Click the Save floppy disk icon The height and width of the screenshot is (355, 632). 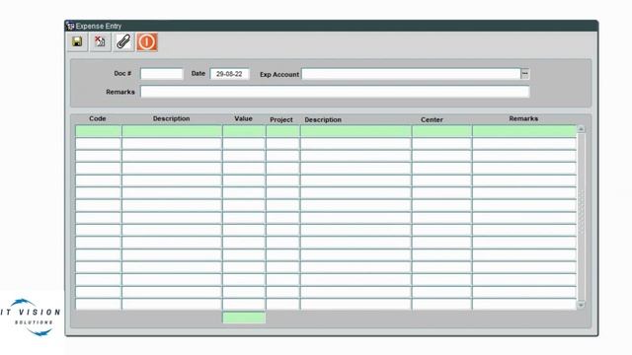tap(77, 41)
